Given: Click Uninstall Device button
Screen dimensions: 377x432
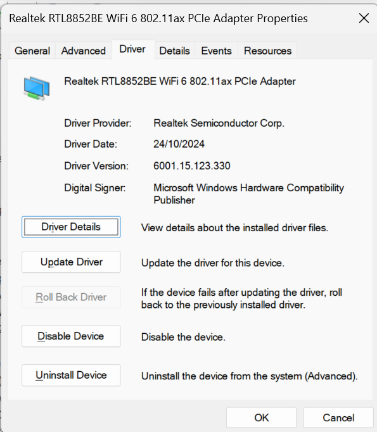Looking at the screenshot, I should [71, 375].
